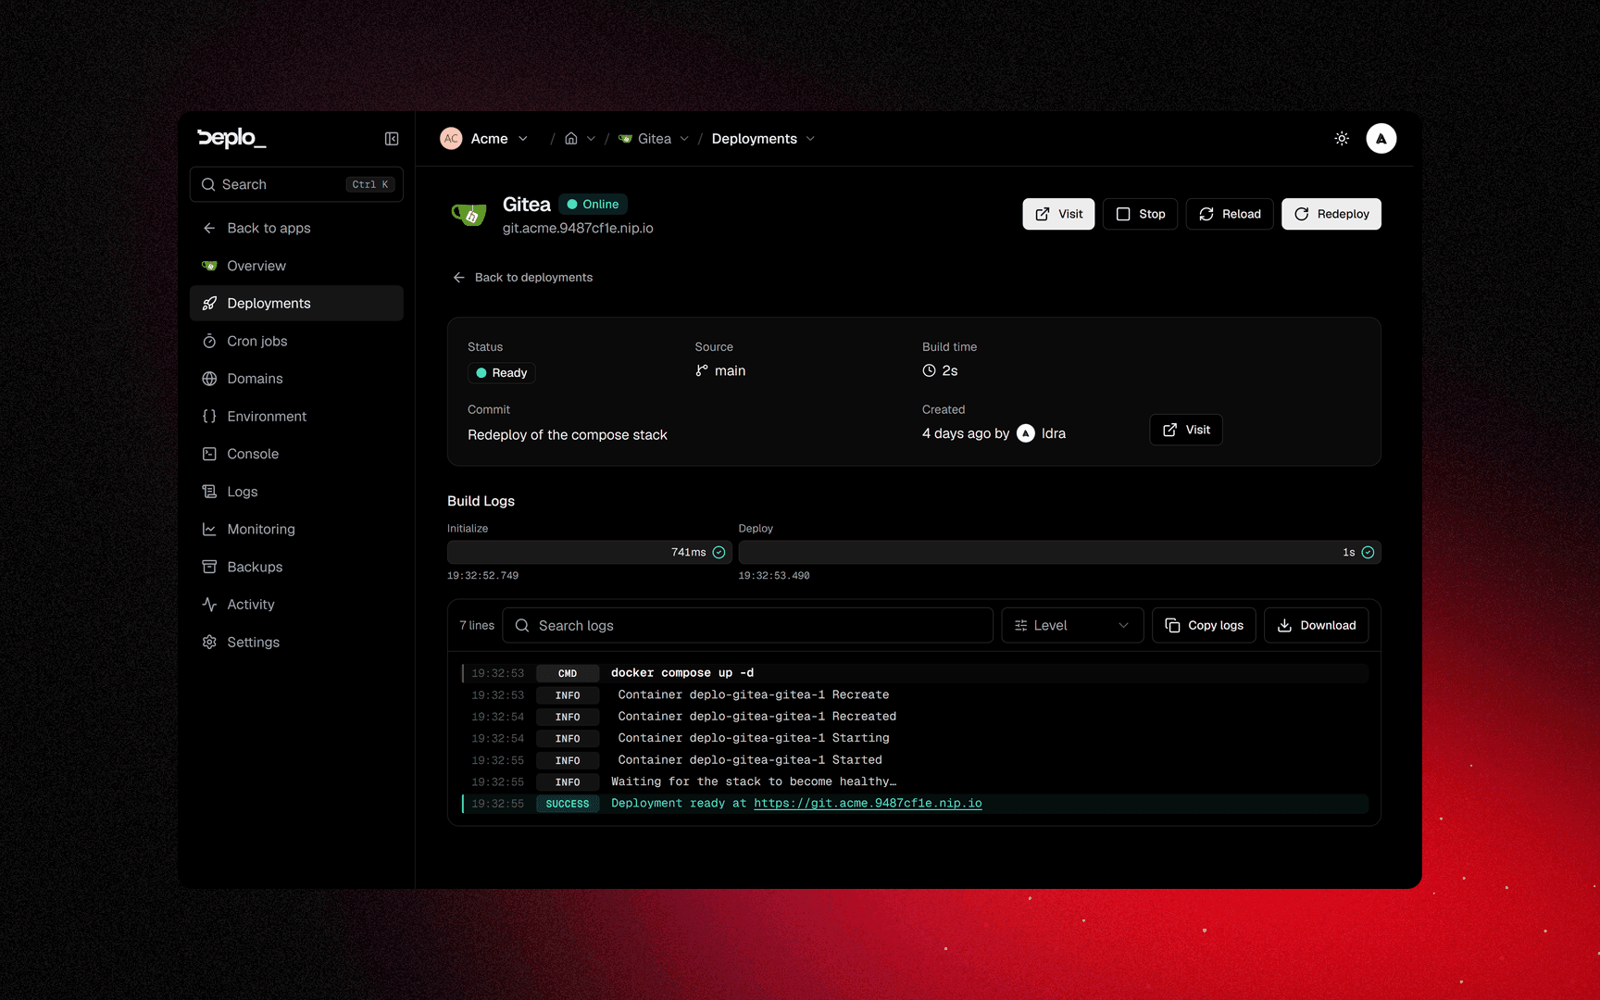Click Idra's avatar in Created field

pos(1025,433)
